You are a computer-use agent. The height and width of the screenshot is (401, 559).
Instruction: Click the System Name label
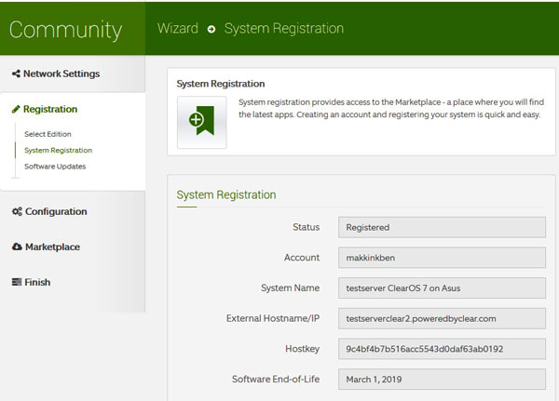(290, 287)
